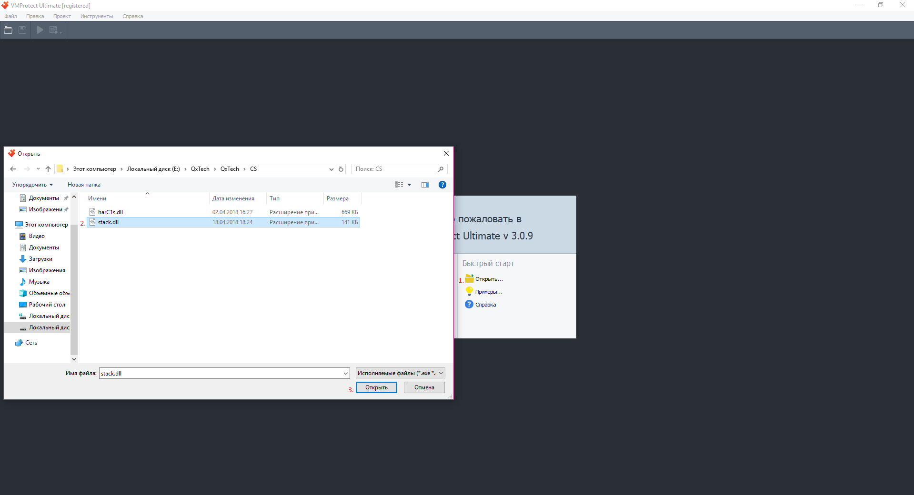The height and width of the screenshot is (495, 914).
Task: Open the Справка menu
Action: (132, 16)
